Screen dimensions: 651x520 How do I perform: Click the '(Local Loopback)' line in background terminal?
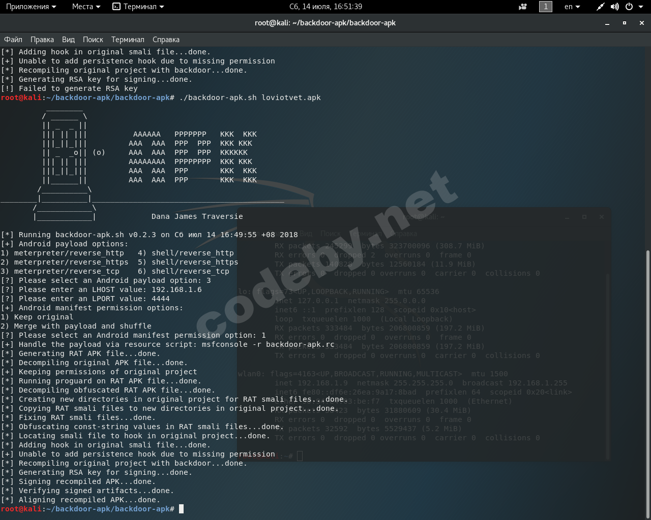click(363, 319)
